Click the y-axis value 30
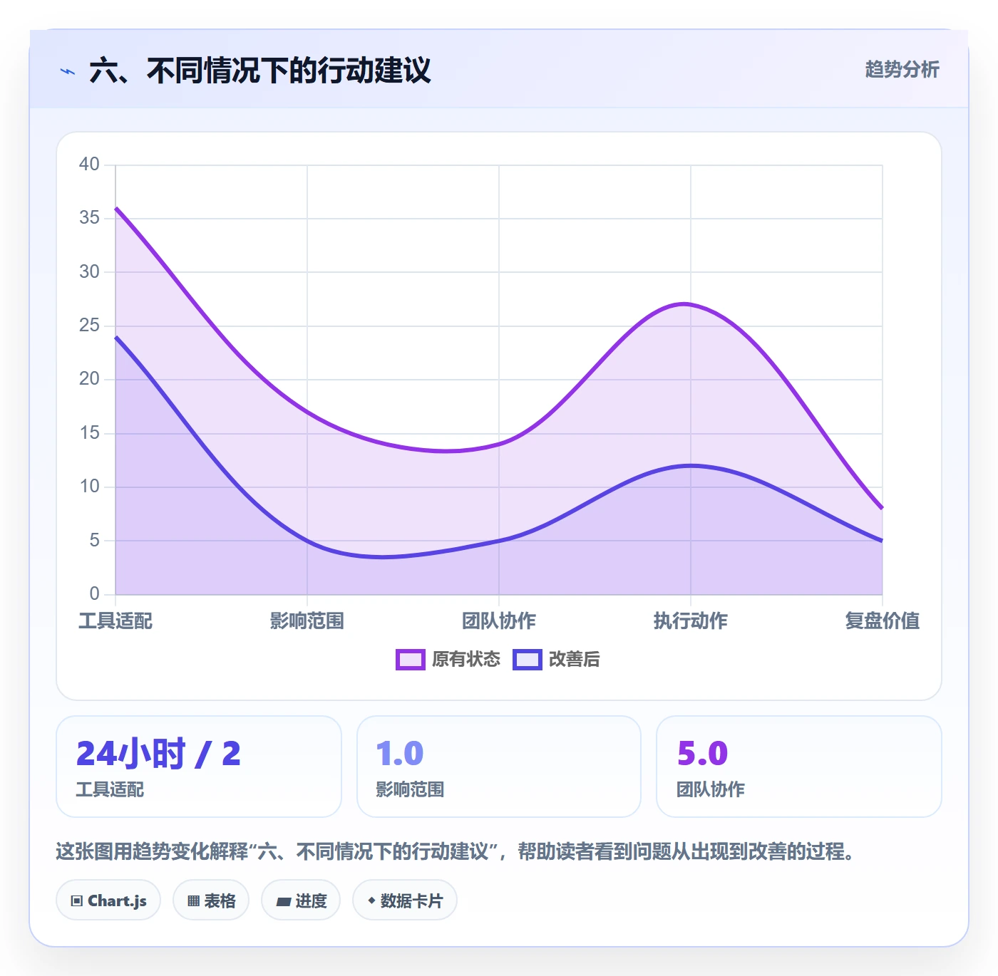 (x=89, y=272)
